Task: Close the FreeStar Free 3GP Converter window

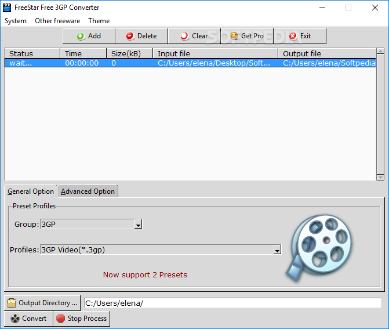Action: pyautogui.click(x=375, y=8)
